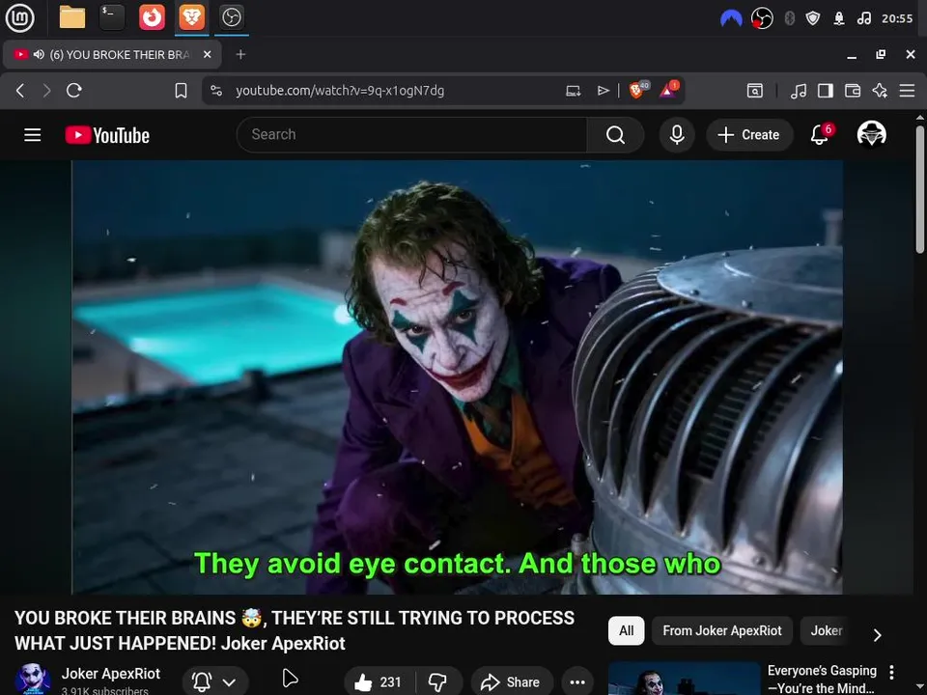Click the search-tabs toolbar icon
This screenshot has height=695, width=927.
coord(755,91)
